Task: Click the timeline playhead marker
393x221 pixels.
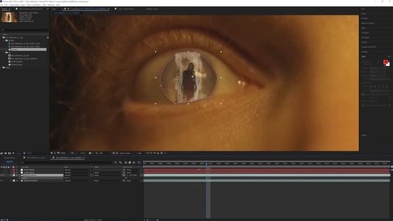Action: (206, 164)
